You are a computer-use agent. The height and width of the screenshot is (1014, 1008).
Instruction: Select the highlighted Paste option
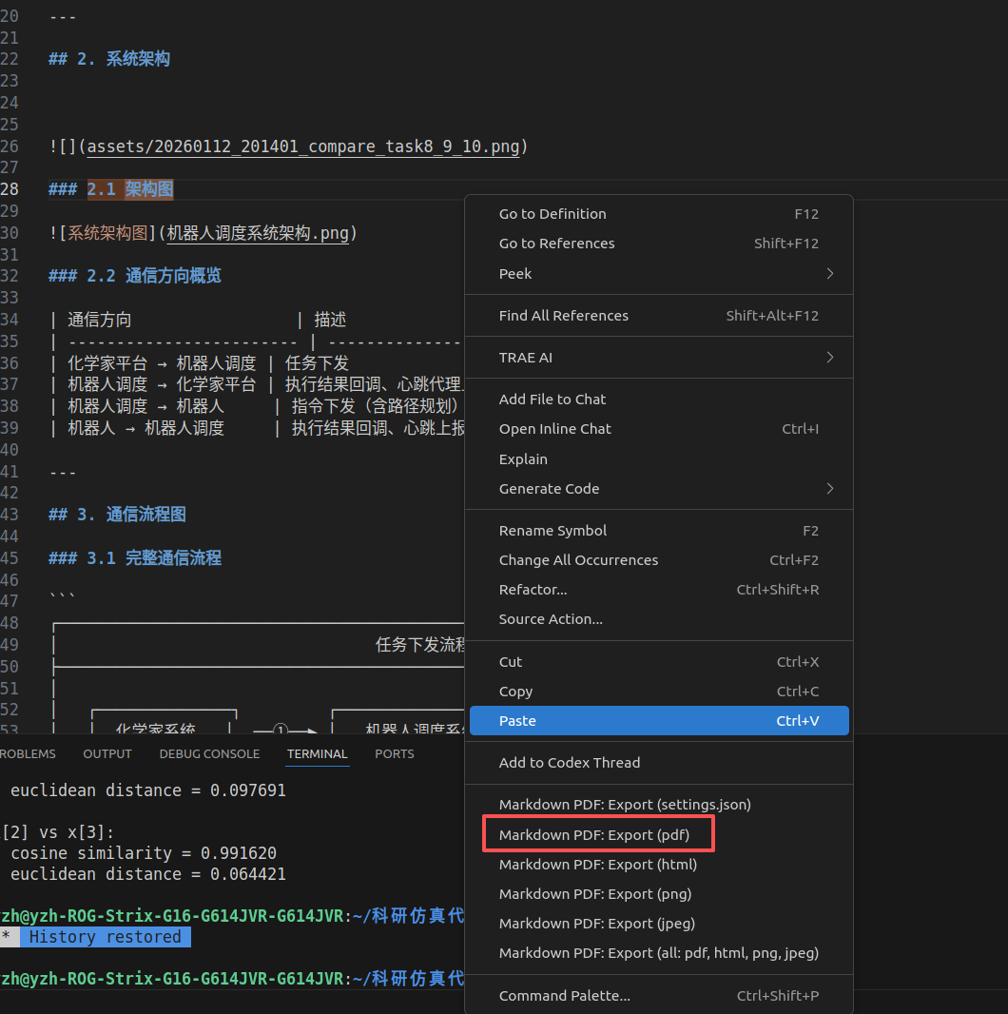coord(659,721)
